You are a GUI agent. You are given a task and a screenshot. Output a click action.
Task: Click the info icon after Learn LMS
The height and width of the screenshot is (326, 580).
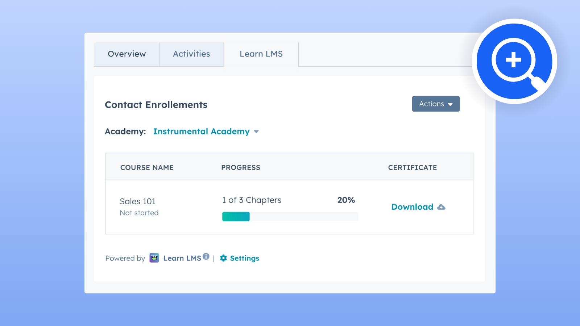click(x=206, y=256)
